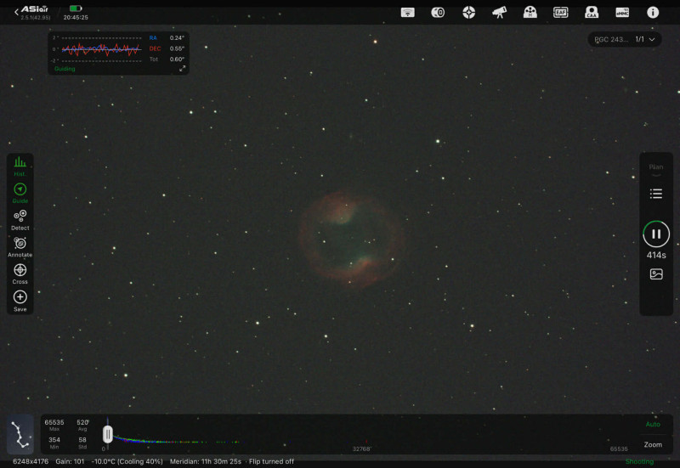Toggle the Guide graph overlay
Image resolution: width=680 pixels, height=468 pixels.
(x=20, y=192)
